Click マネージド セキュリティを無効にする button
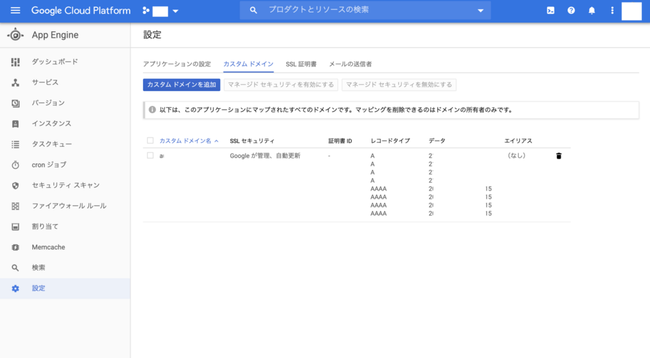This screenshot has width=650, height=358. click(399, 84)
